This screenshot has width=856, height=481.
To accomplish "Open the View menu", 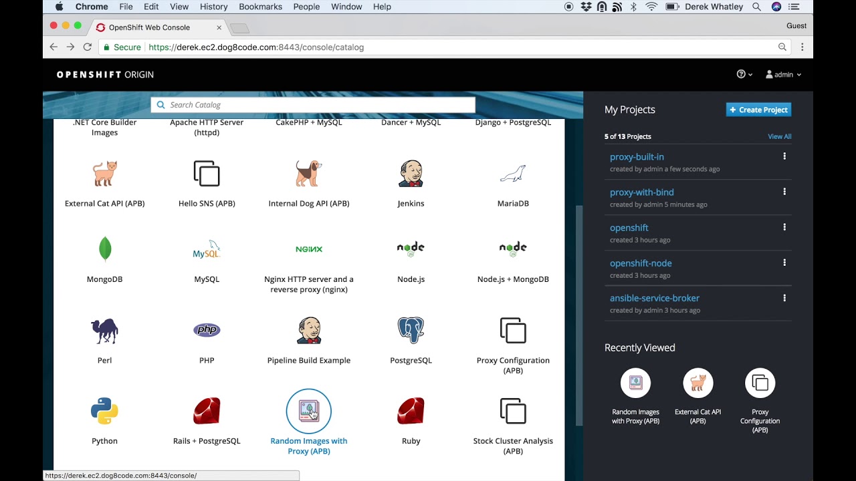I will pyautogui.click(x=179, y=7).
